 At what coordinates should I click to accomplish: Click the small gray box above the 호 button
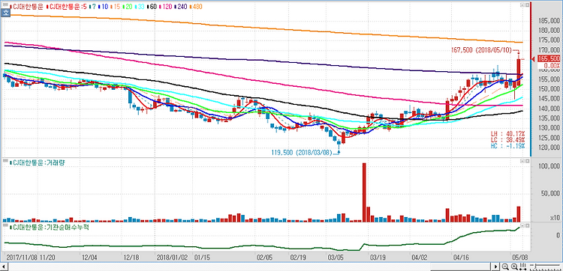pos(5,4)
